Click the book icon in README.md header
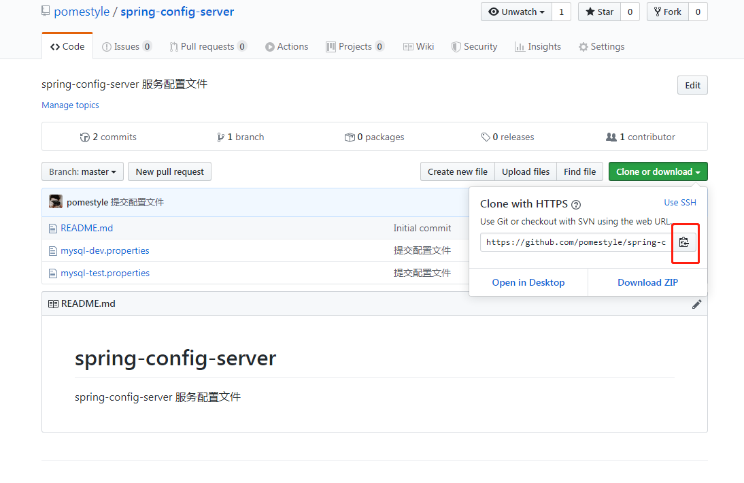This screenshot has width=744, height=483. pos(53,303)
